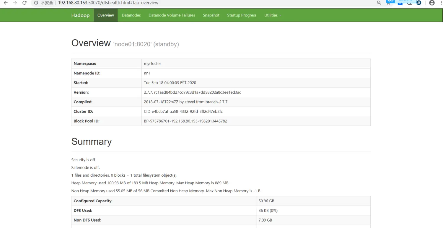Click the browser forward arrow
Image resolution: width=443 pixels, height=228 pixels.
[x=15, y=3]
